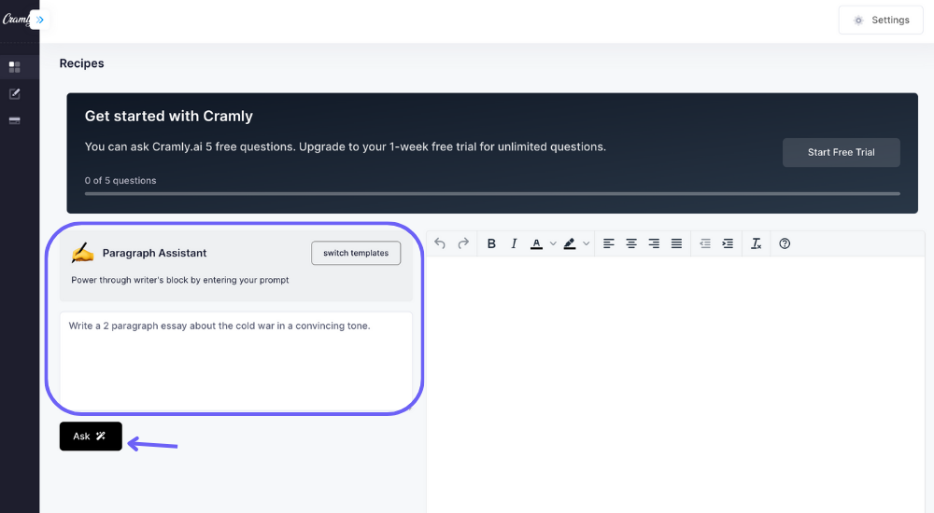
Task: Click inside the prompt text box
Action: pyautogui.click(x=235, y=359)
